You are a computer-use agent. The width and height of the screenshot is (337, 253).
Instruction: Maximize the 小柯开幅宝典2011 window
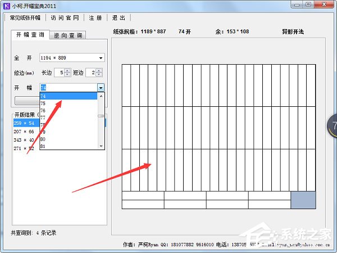(308, 4)
